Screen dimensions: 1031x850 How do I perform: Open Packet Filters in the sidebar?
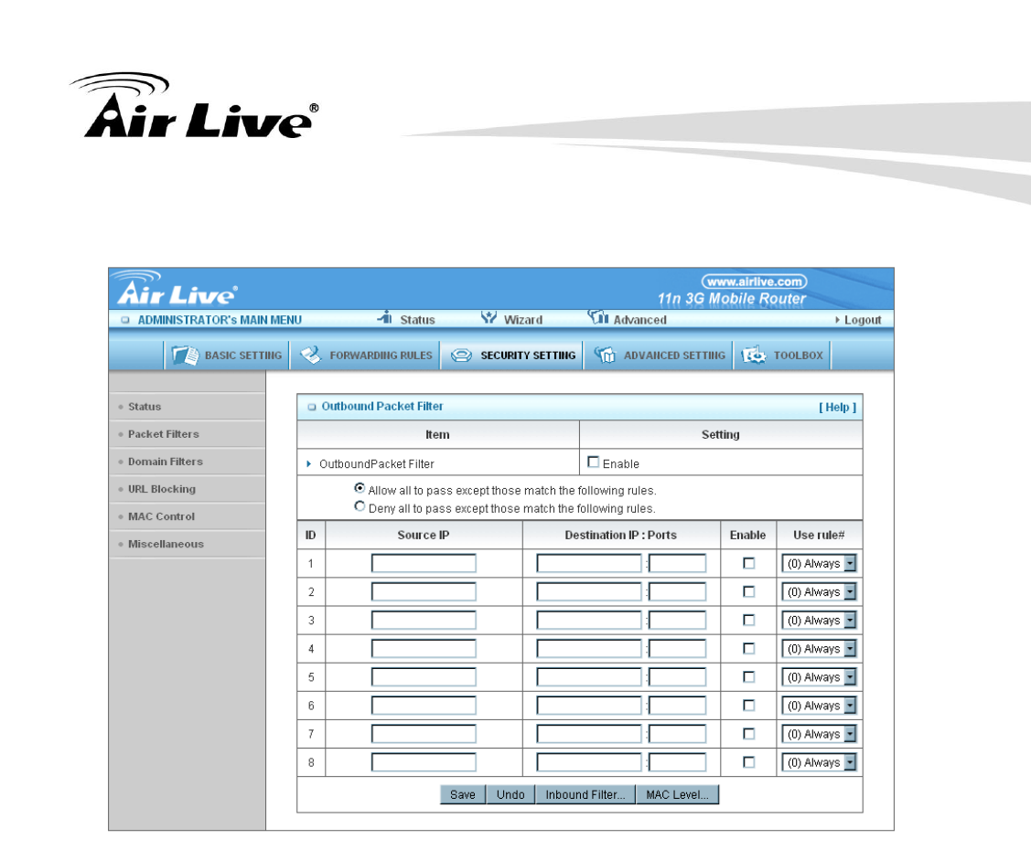pyautogui.click(x=163, y=434)
